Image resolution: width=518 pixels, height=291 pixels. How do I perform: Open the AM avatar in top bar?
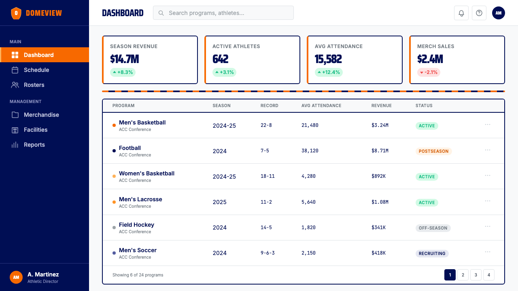pyautogui.click(x=499, y=13)
